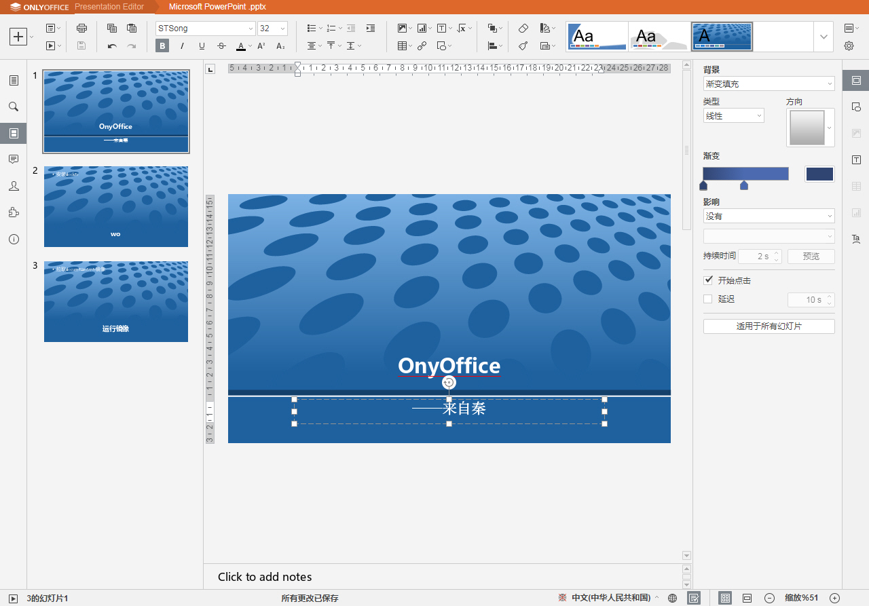This screenshot has width=869, height=606.
Task: Open view settings icon above gear
Action: pyautogui.click(x=851, y=29)
